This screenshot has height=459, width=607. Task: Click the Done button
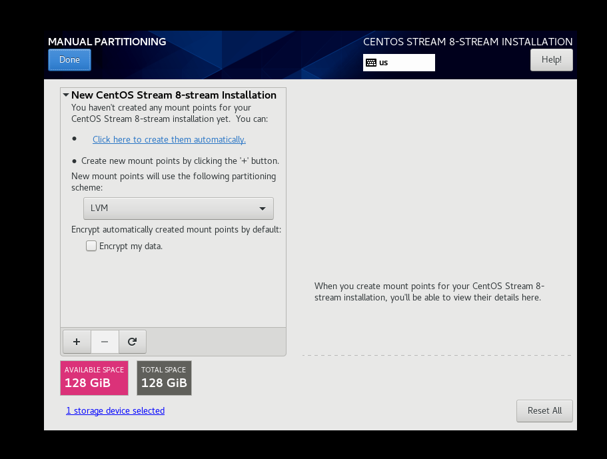click(70, 60)
